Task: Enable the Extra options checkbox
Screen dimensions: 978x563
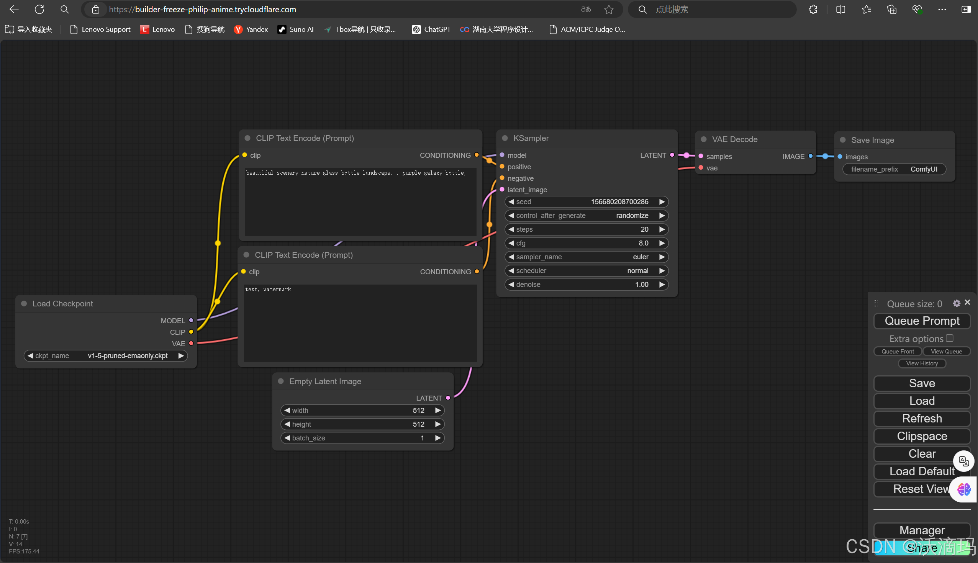Action: [x=949, y=338]
